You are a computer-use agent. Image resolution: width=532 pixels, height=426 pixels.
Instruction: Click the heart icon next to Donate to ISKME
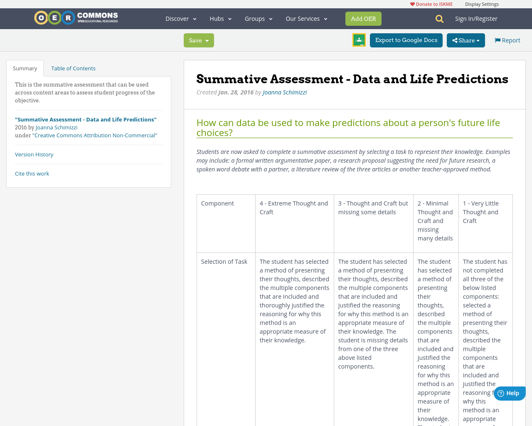pos(412,3)
